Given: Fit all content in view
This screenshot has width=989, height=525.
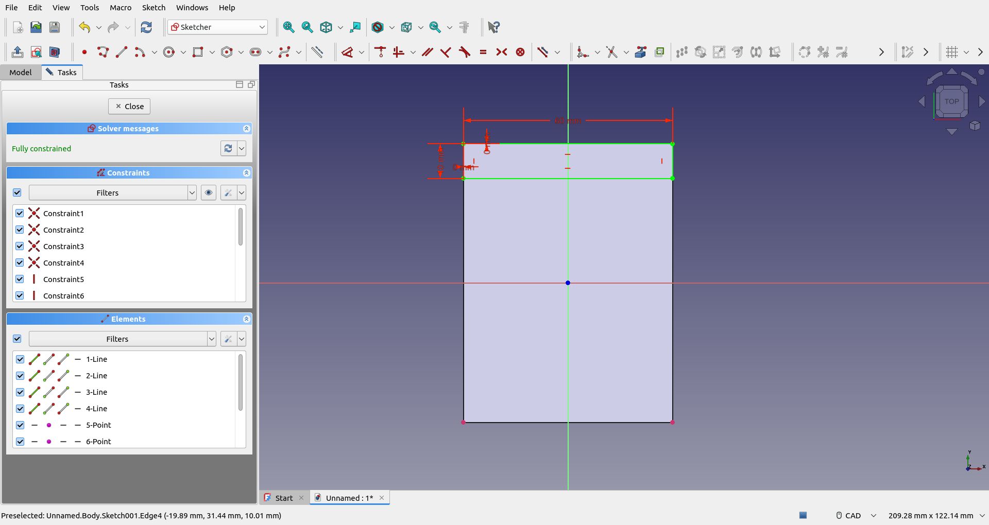Looking at the screenshot, I should click(288, 27).
